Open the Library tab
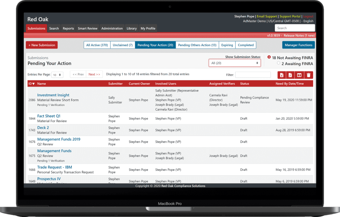 (x=131, y=29)
